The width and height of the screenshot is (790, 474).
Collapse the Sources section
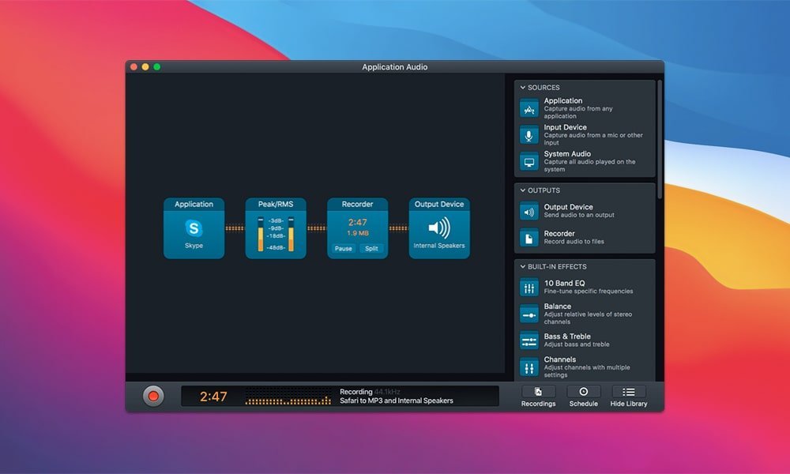523,88
